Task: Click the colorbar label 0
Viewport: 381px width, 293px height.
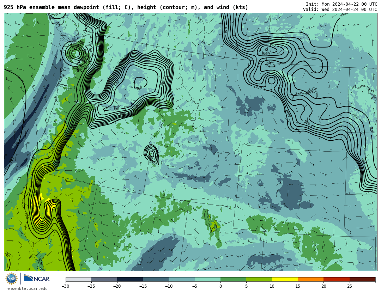Action: [x=220, y=286]
